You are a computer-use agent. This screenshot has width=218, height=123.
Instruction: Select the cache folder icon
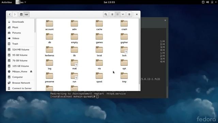coord(99,24)
